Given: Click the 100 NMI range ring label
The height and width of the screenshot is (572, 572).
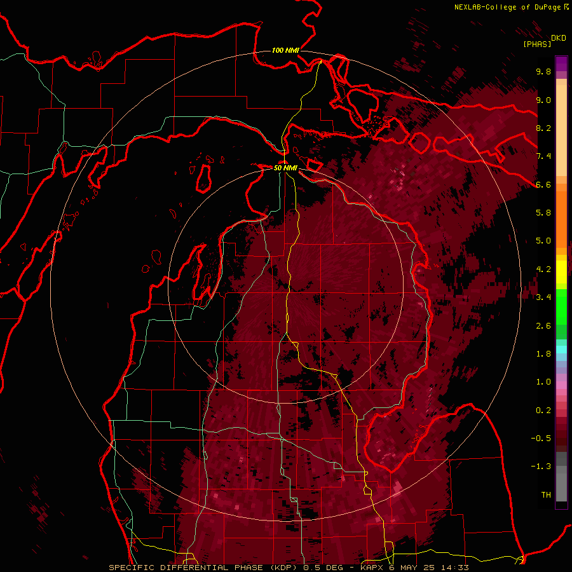Looking at the screenshot, I should pyautogui.click(x=285, y=50).
